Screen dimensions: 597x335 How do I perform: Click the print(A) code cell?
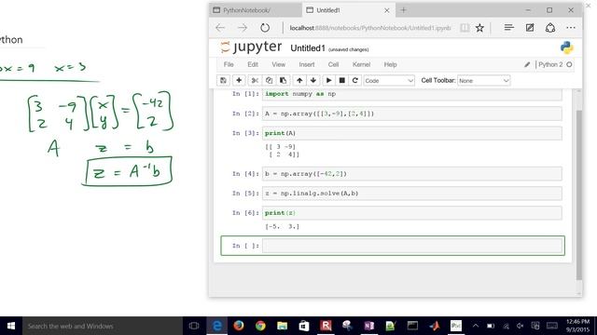click(412, 133)
